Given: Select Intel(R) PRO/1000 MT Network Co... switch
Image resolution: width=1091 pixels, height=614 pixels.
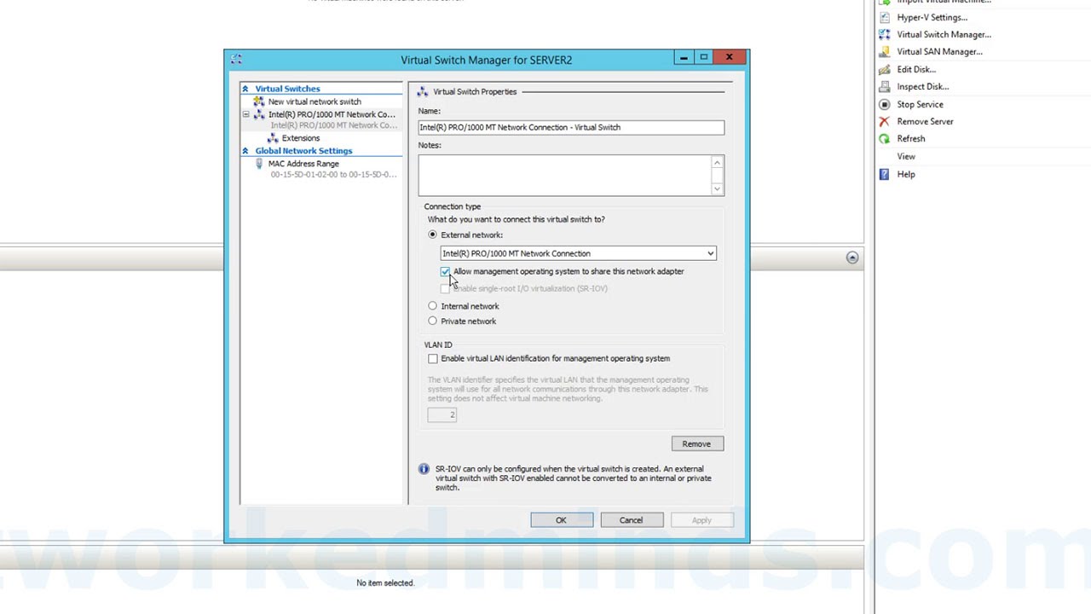Looking at the screenshot, I should 332,114.
